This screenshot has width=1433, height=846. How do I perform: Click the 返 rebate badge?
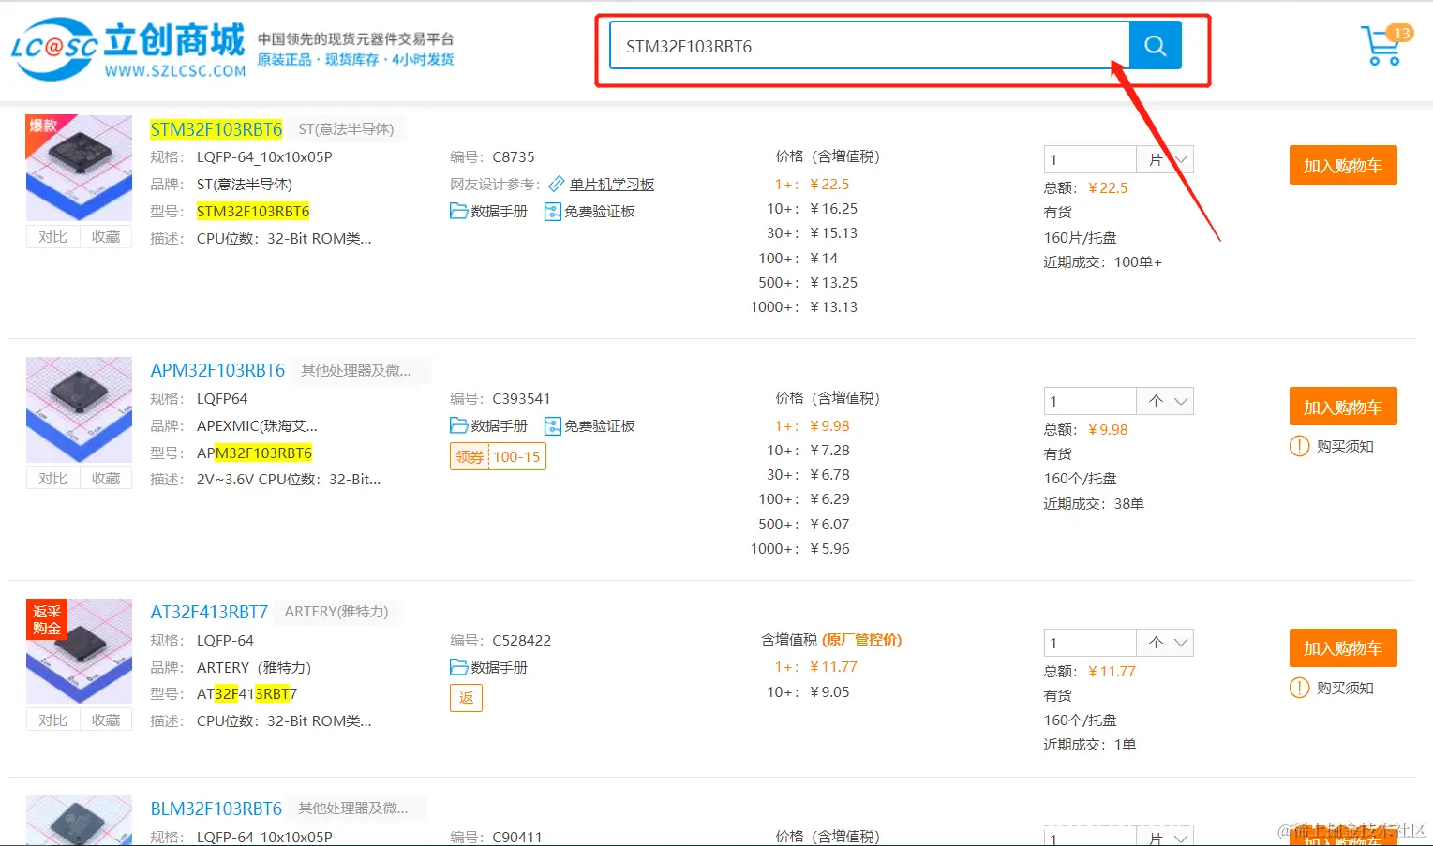[x=466, y=698]
